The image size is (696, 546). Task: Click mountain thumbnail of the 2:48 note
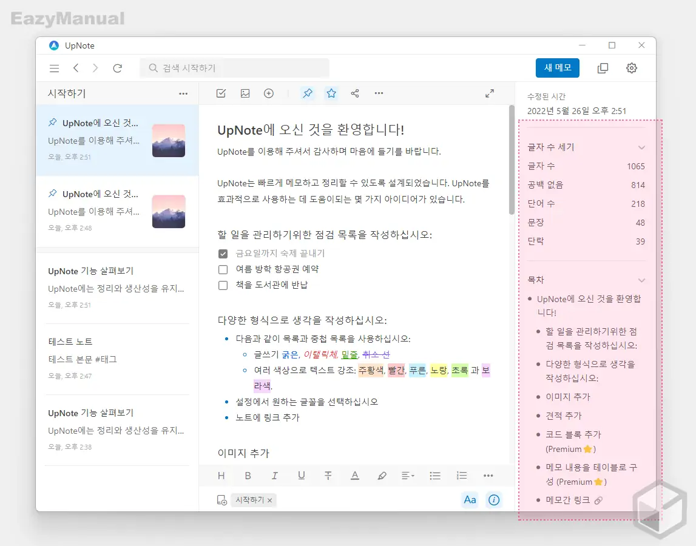click(x=169, y=212)
